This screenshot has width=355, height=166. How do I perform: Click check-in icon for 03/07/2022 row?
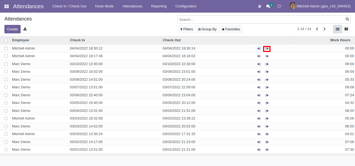[259, 88]
